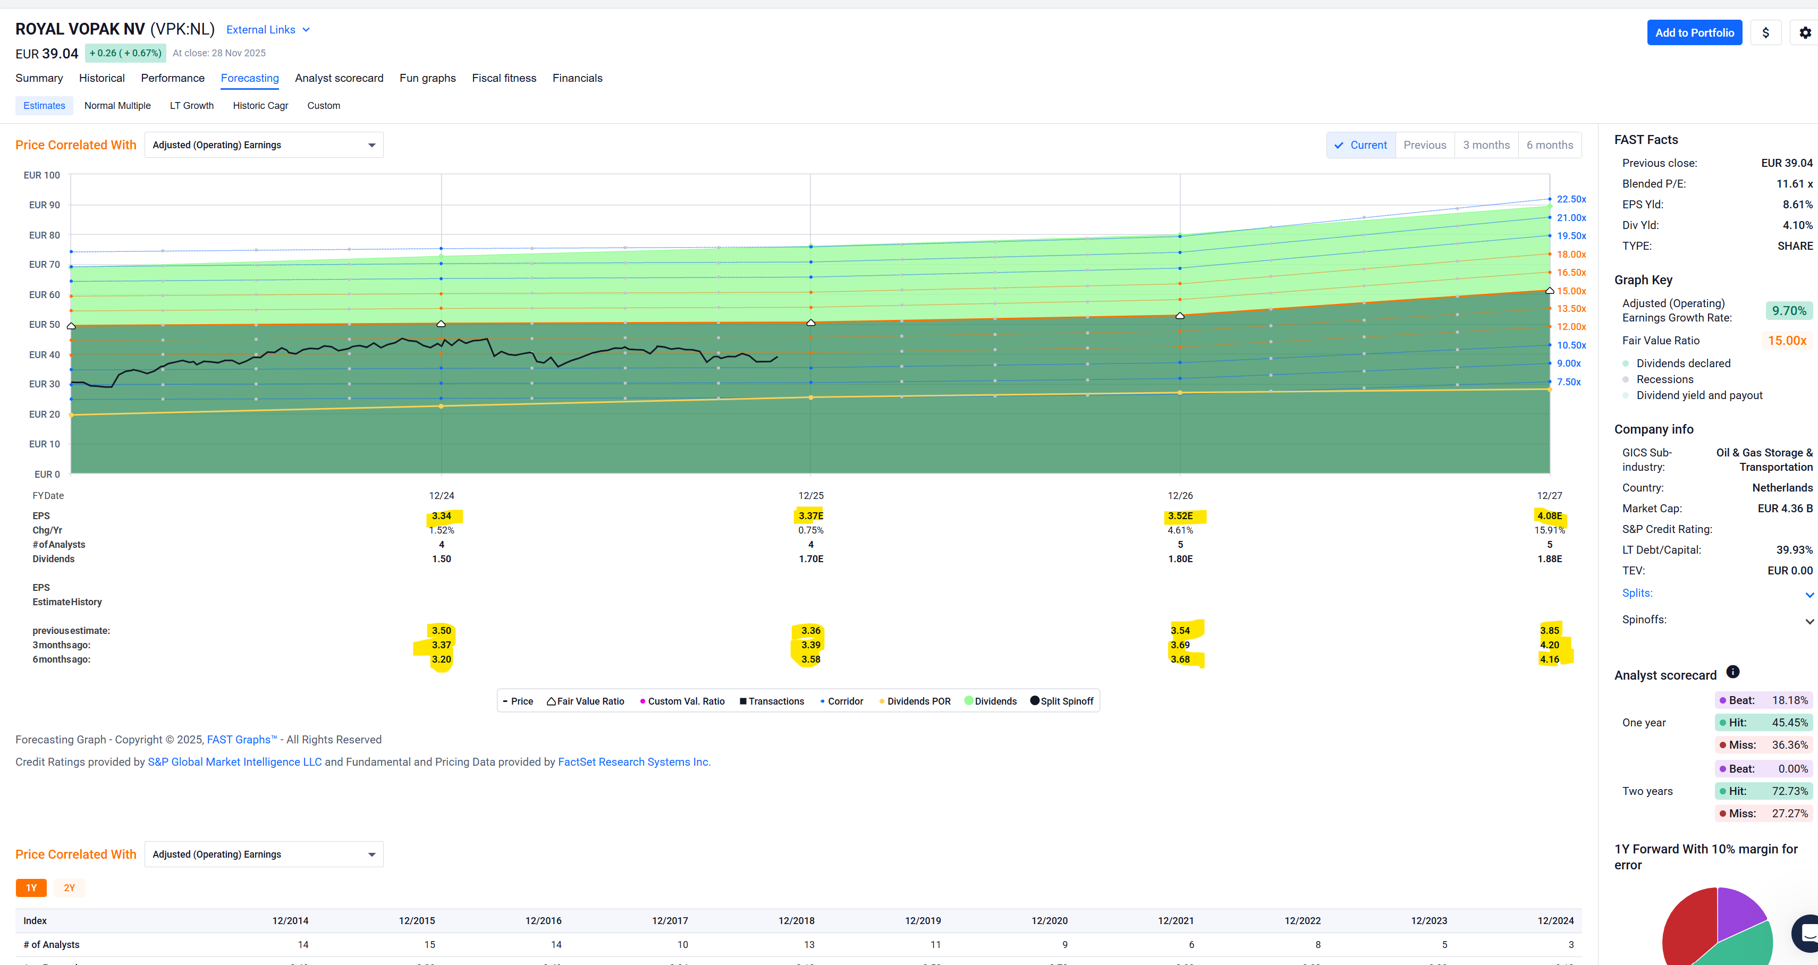Expand the Splits section chevron
Image resolution: width=1818 pixels, height=965 pixels.
(x=1809, y=595)
